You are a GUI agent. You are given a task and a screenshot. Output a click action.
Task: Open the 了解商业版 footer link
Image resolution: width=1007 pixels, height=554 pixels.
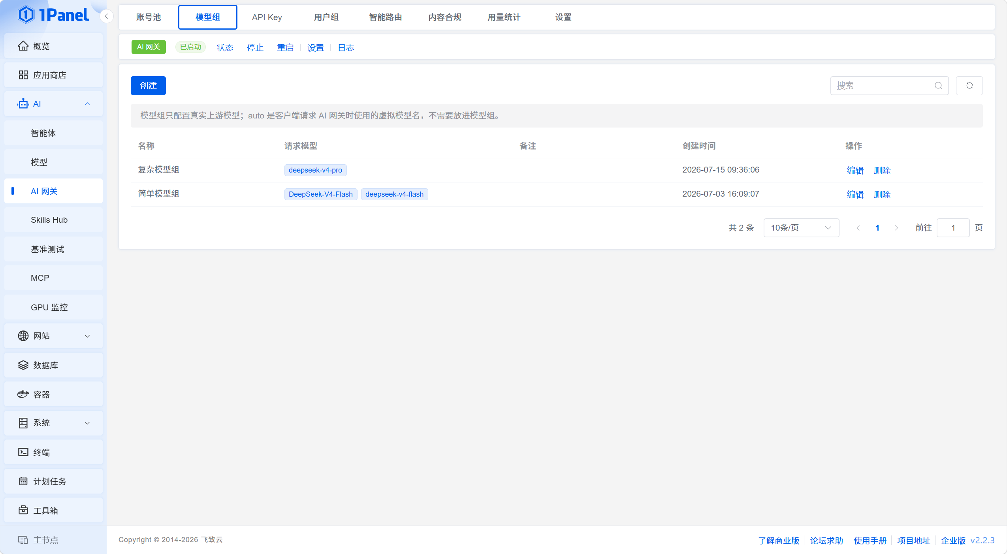tap(779, 541)
